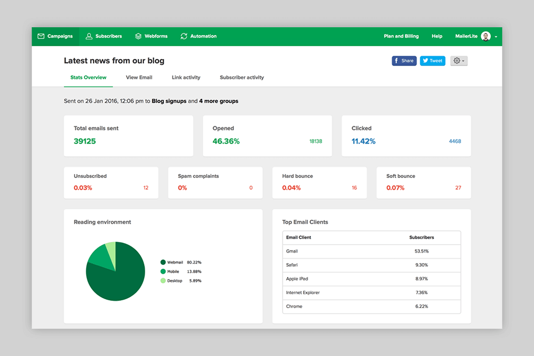Switch to Link activity tab
The width and height of the screenshot is (534, 356).
186,77
